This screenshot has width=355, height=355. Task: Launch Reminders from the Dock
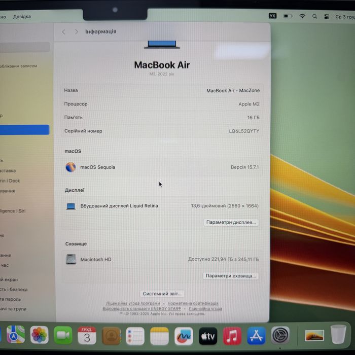point(135,336)
